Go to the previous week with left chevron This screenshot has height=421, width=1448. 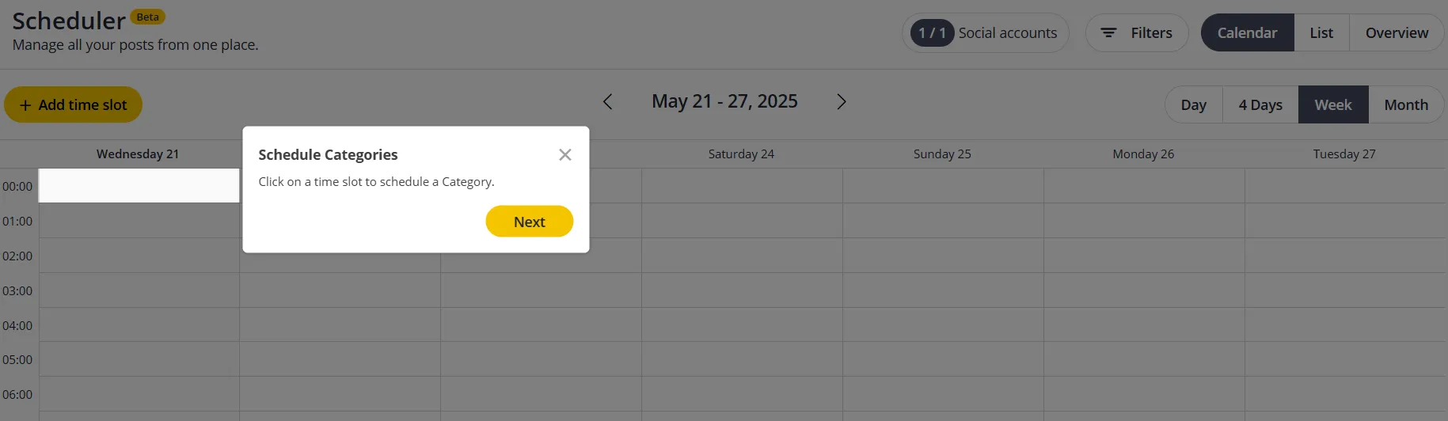[607, 102]
